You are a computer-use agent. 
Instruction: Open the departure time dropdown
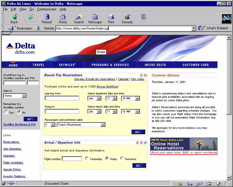[131, 98]
